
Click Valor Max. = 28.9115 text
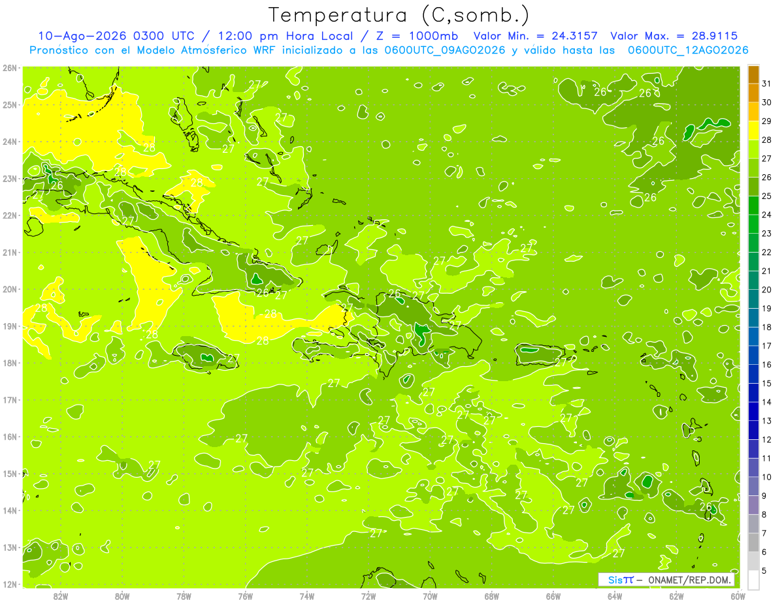click(x=674, y=36)
